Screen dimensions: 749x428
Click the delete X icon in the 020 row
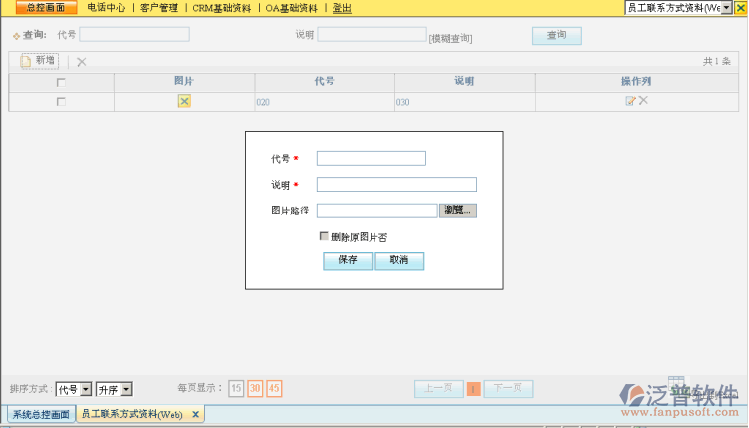644,101
